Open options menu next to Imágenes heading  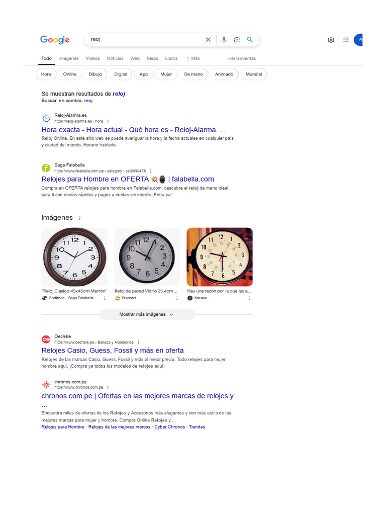tap(80, 218)
